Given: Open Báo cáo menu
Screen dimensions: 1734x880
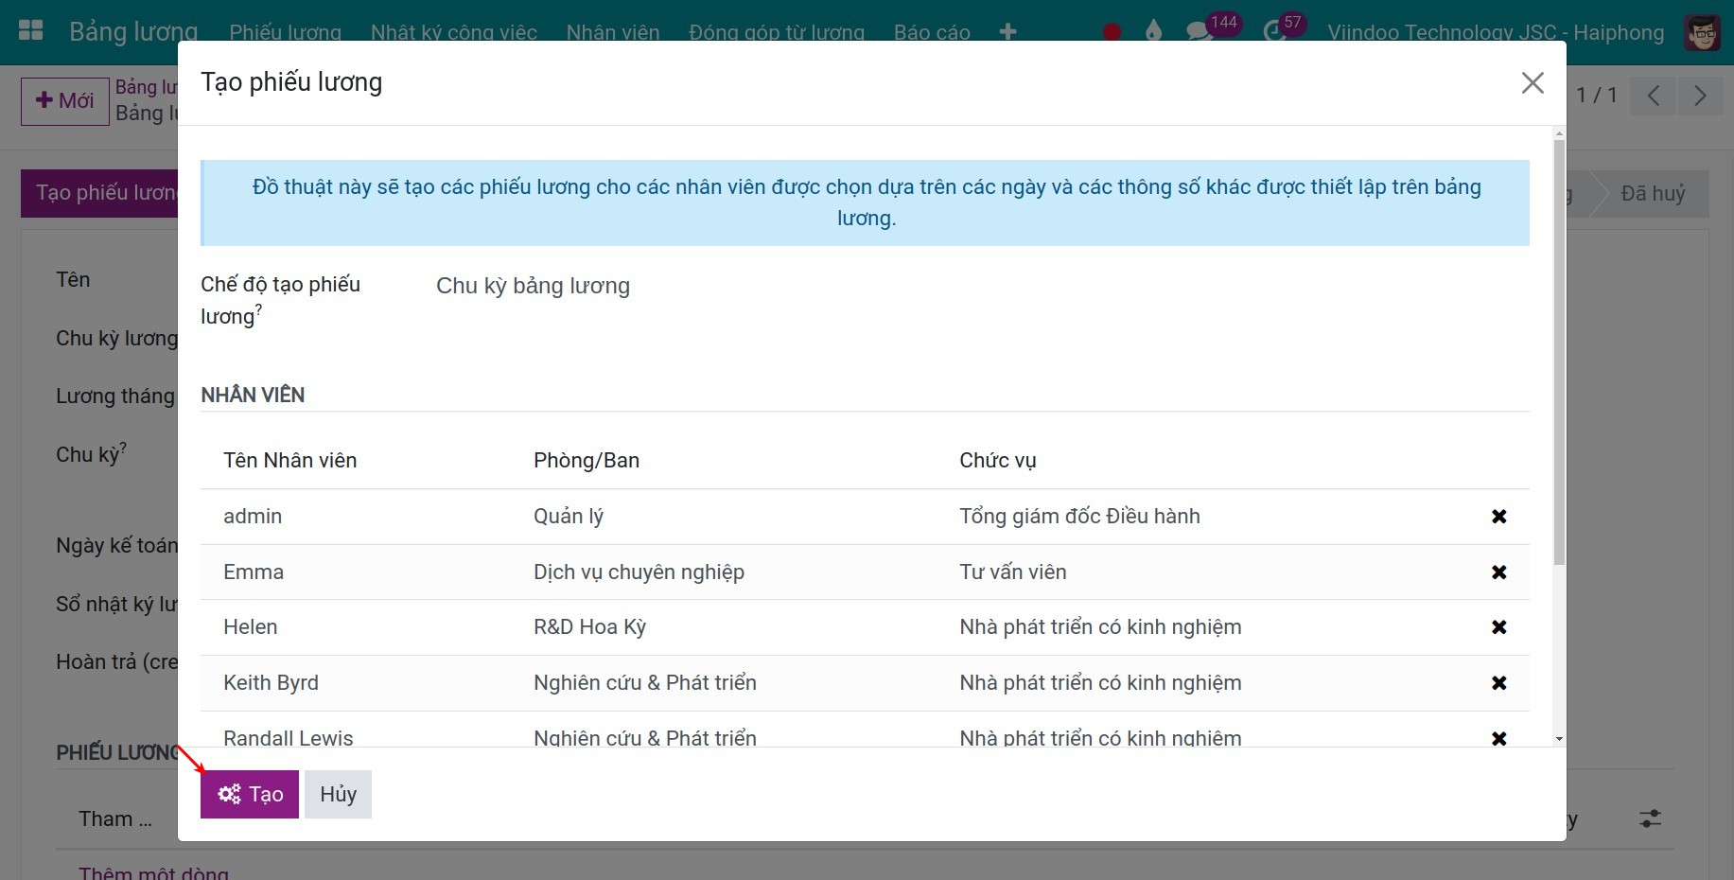Looking at the screenshot, I should 932,32.
